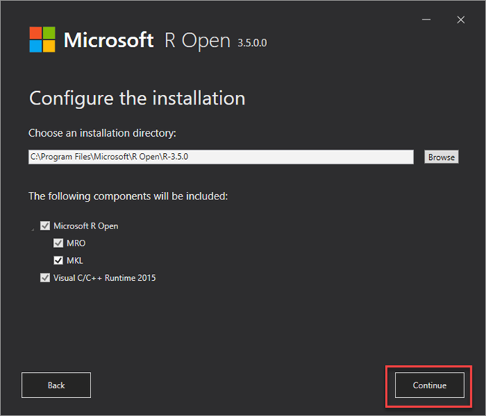Click 'The following components will be included' text
Viewport: 486px width, 416px height.
128,196
